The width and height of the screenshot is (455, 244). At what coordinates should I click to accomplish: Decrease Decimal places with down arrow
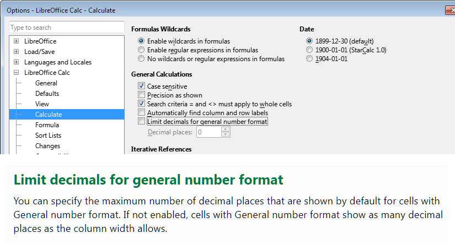coord(225,134)
